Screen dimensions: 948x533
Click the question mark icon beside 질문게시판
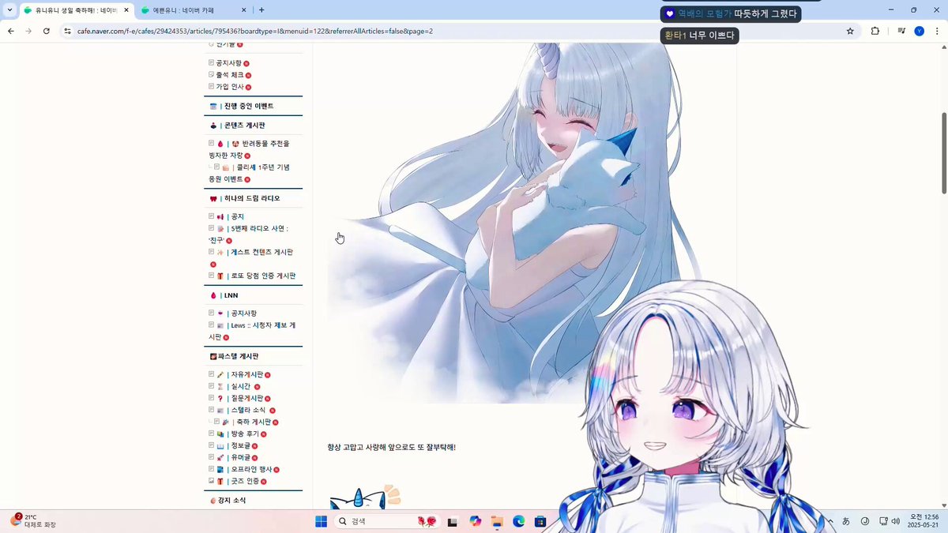click(221, 398)
